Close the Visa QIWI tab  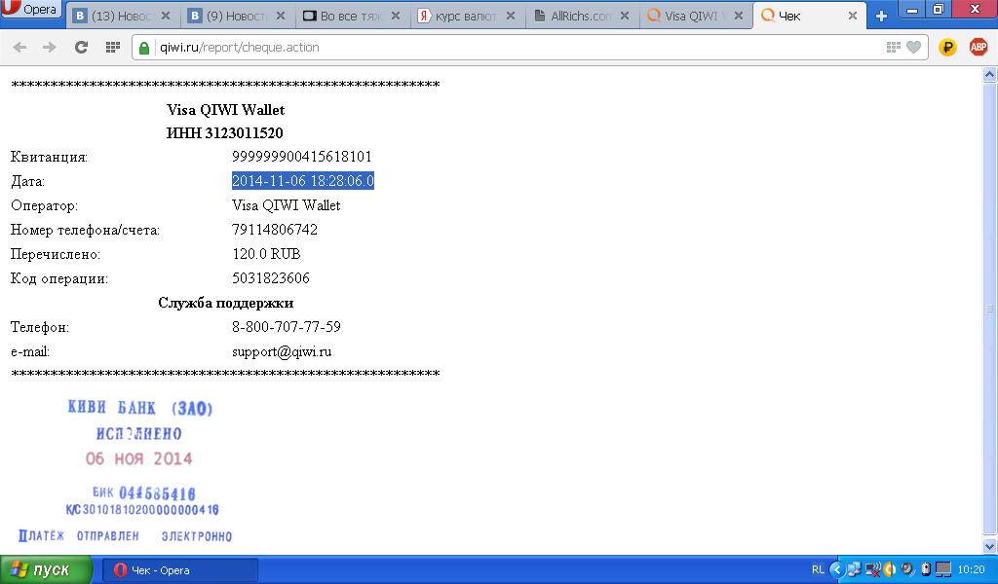(x=739, y=16)
